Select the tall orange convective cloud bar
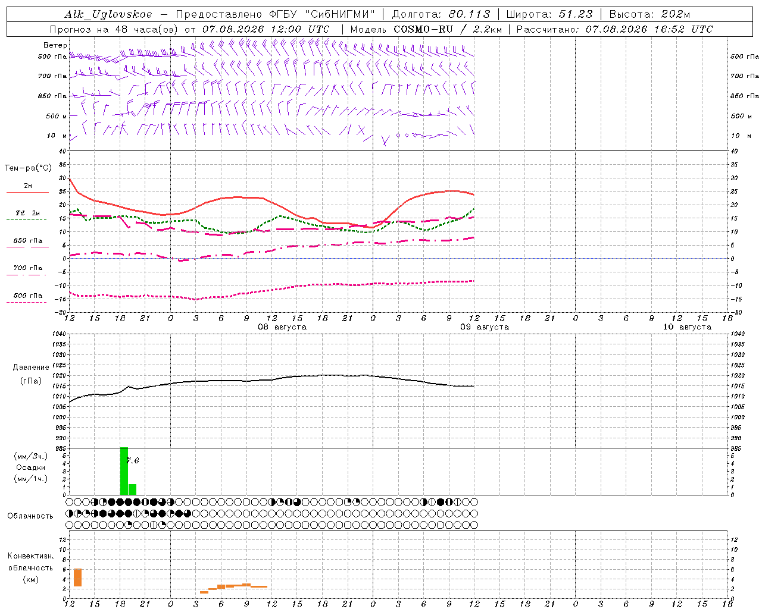Viewport: 762px width, 609px height. pyautogui.click(x=77, y=577)
